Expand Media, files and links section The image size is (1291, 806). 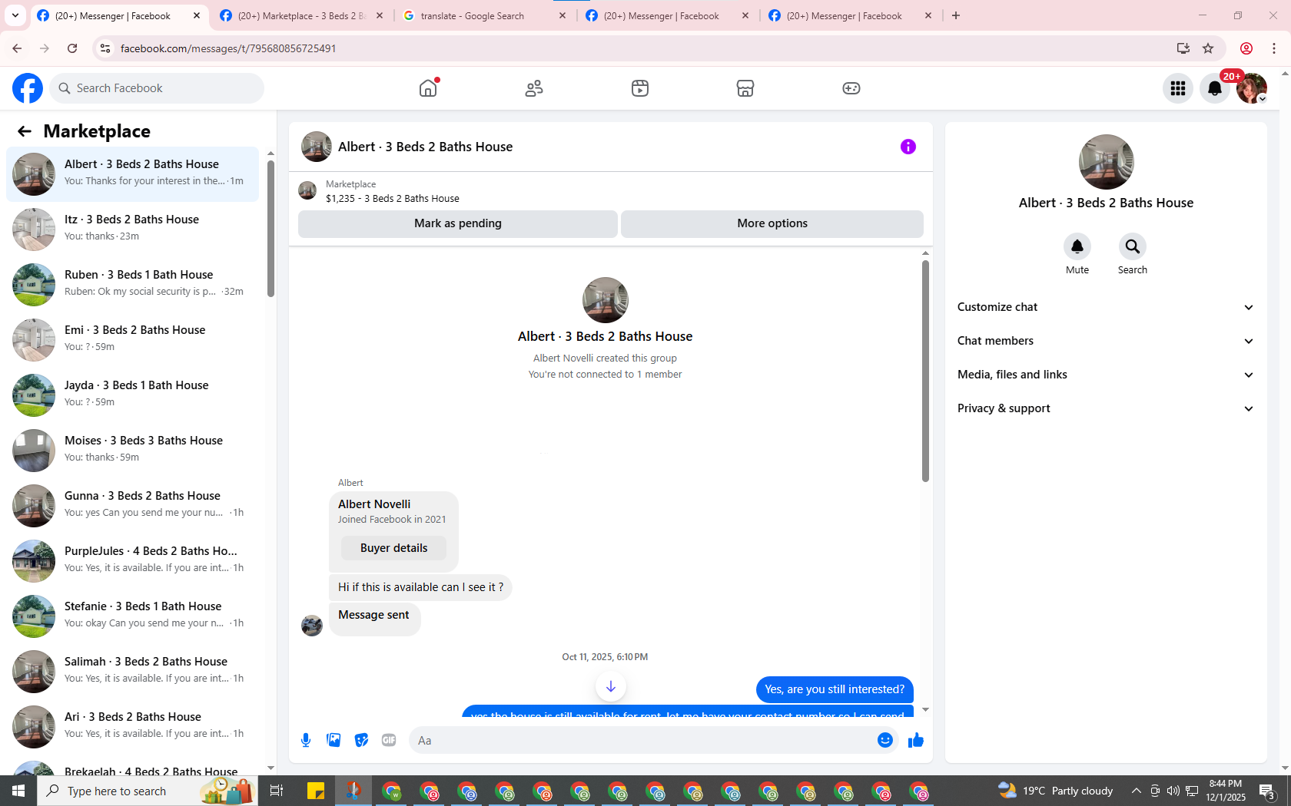[1106, 375]
